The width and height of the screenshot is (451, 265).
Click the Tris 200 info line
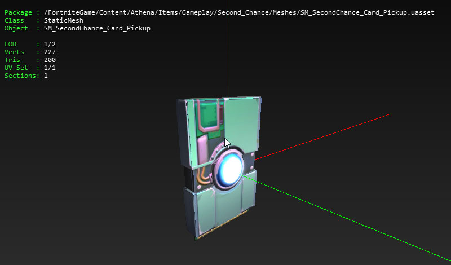pos(30,60)
